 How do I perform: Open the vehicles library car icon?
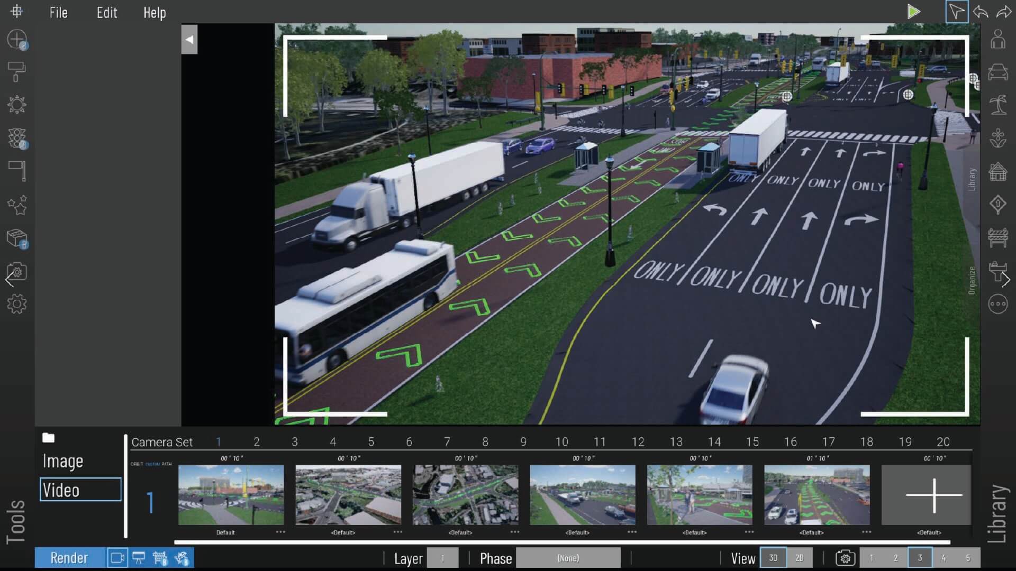tap(997, 72)
